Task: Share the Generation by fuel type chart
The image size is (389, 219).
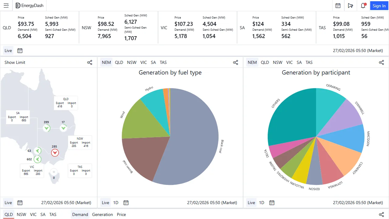Action: 236,62
